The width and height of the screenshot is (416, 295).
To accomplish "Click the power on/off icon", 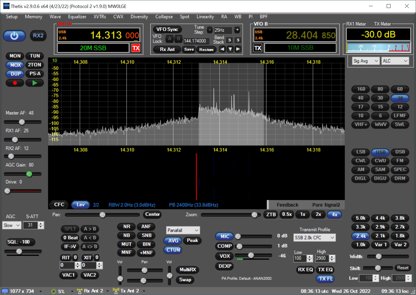I will click(14, 36).
